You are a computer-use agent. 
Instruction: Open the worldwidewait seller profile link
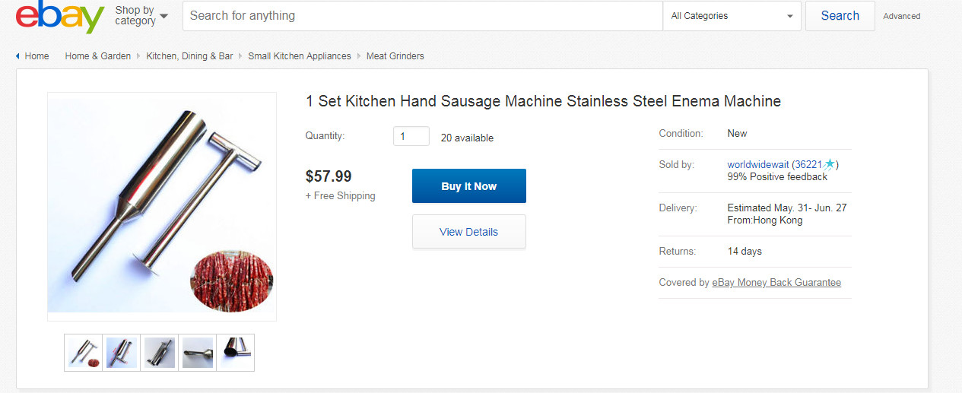pos(757,164)
